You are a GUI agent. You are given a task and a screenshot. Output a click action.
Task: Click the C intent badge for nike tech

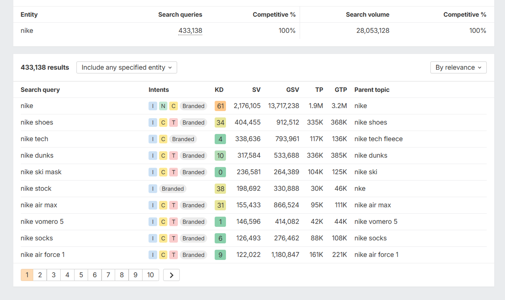point(163,139)
